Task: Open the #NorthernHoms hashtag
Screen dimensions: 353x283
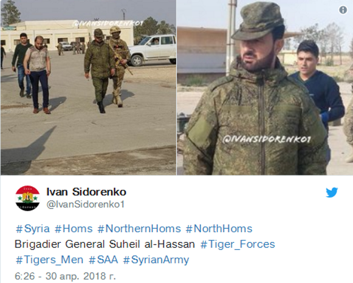Action: click(x=139, y=229)
